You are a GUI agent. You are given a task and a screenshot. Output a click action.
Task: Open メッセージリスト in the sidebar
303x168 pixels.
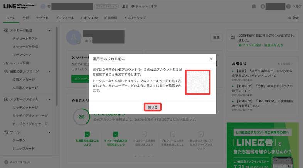[x=25, y=38]
